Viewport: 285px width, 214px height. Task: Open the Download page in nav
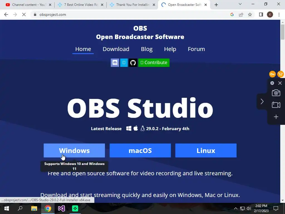[116, 49]
